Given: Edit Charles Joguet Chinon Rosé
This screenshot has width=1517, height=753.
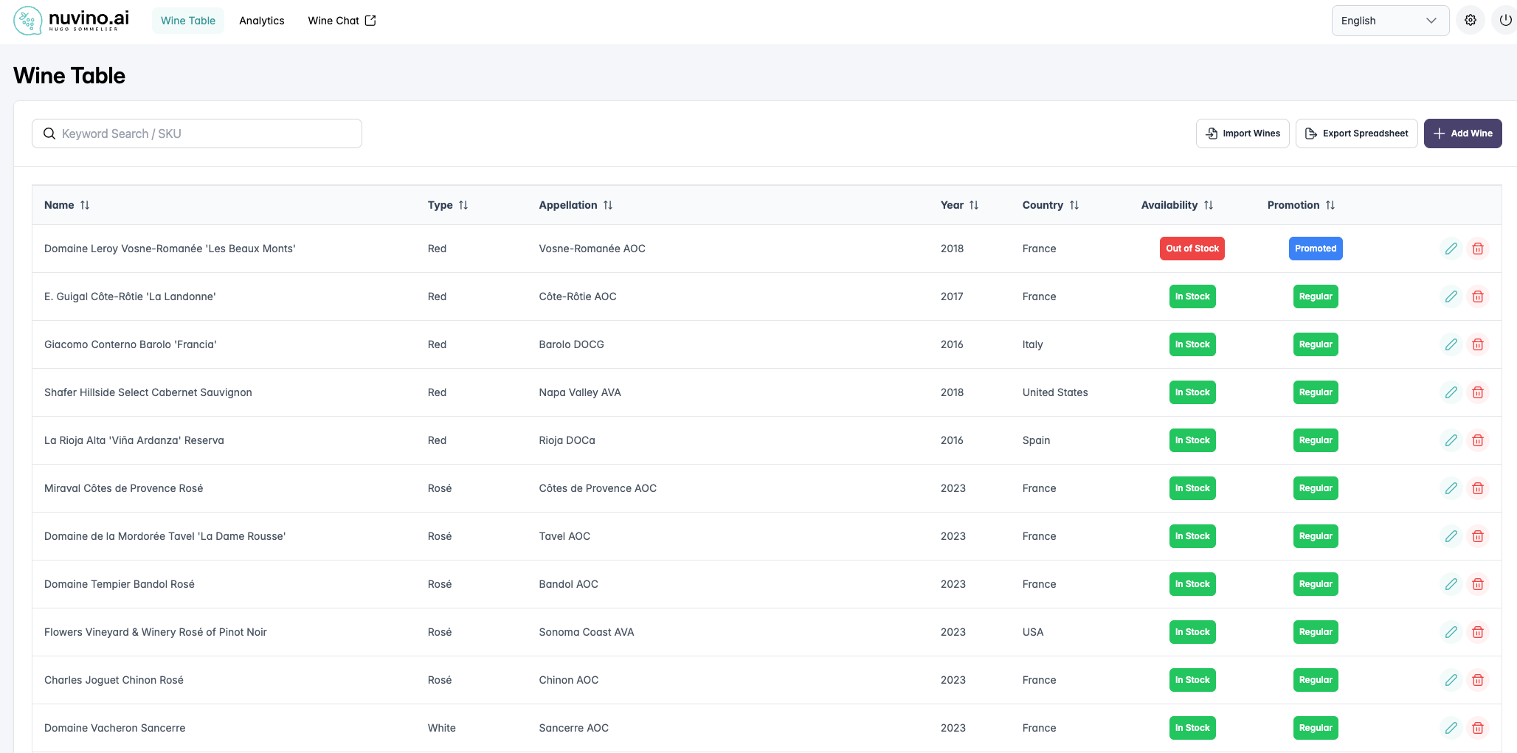Looking at the screenshot, I should tap(1451, 680).
